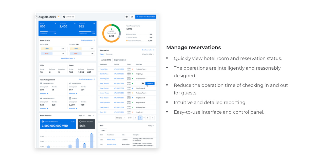
Task: Select page 5 in the pagination
Action: (x=147, y=118)
